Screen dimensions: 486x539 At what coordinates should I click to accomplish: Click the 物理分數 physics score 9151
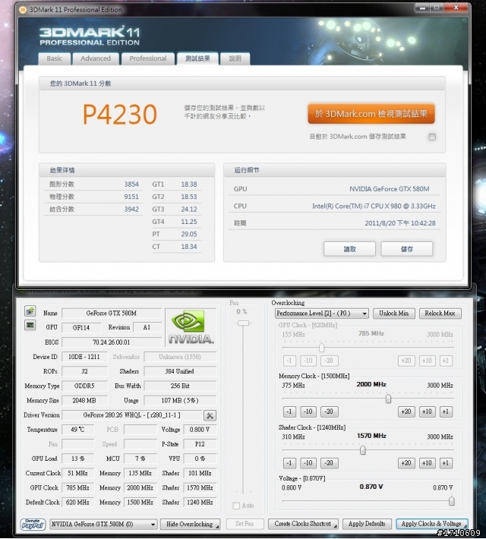click(131, 197)
